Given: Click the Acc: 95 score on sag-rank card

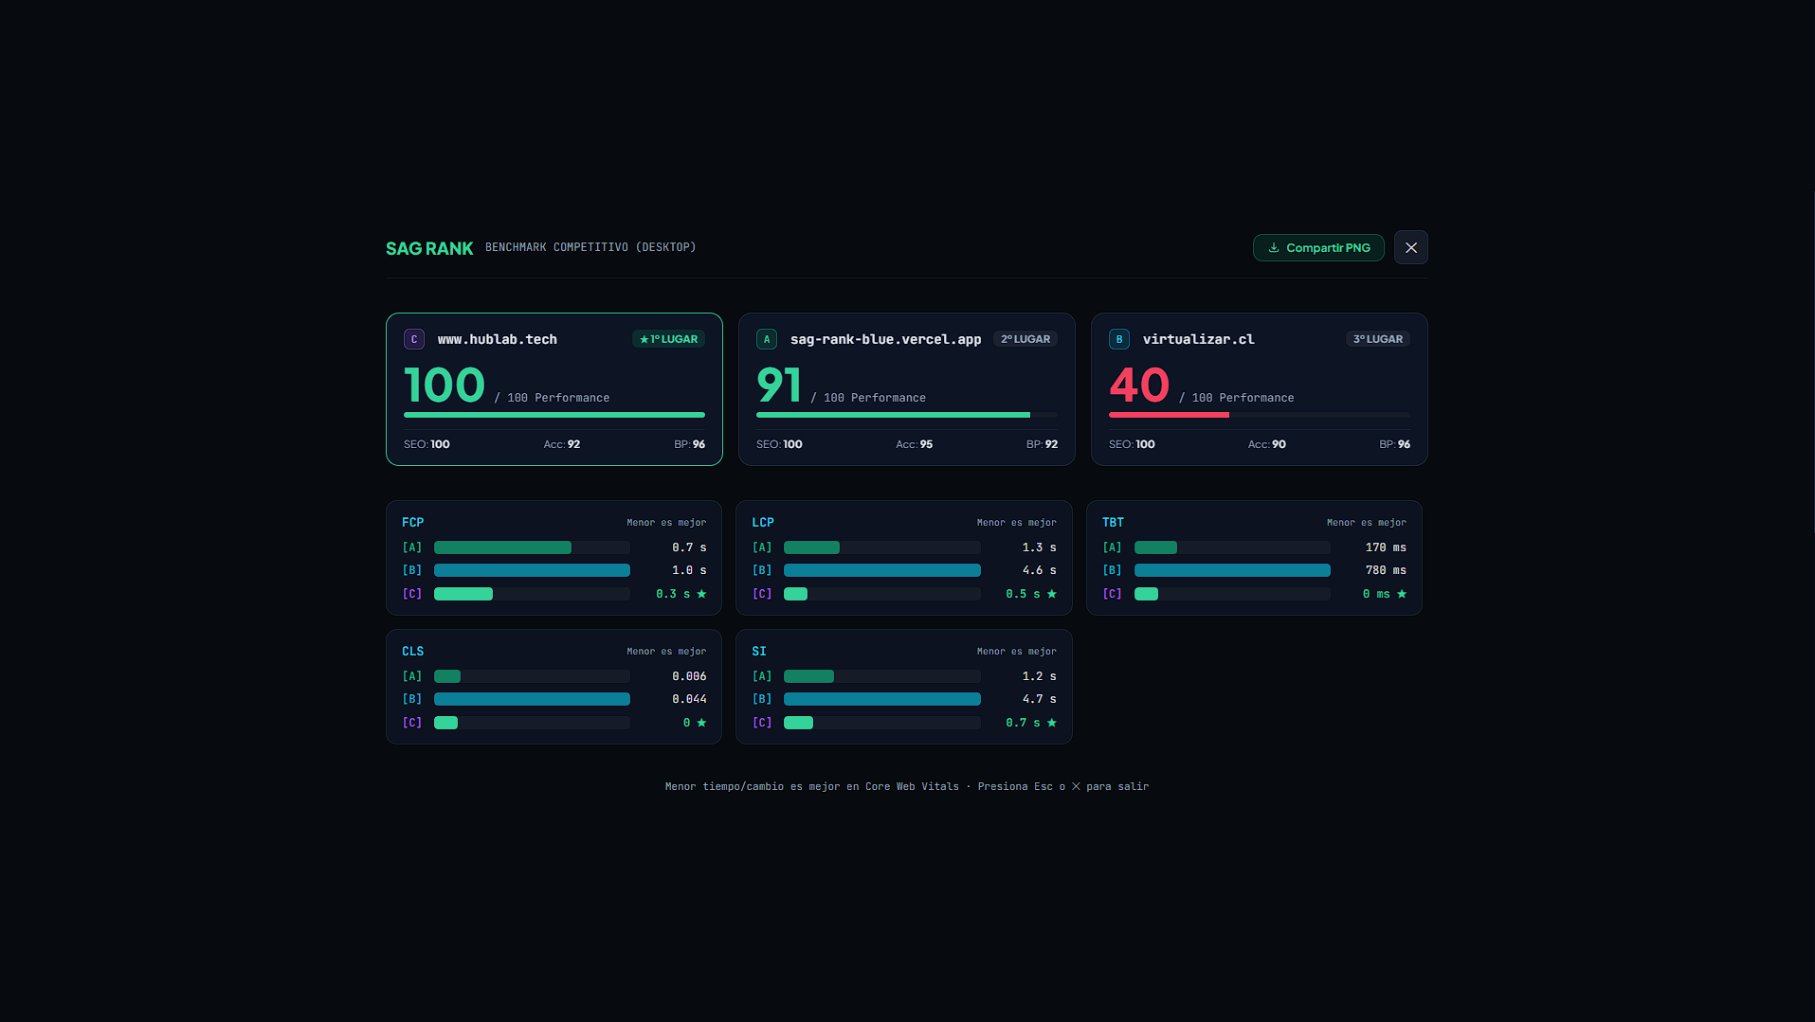Looking at the screenshot, I should pyautogui.click(x=915, y=444).
